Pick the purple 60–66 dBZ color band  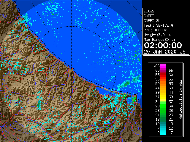click(163, 70)
